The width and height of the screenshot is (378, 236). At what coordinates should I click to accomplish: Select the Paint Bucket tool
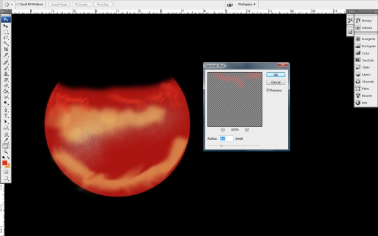coord(6,91)
